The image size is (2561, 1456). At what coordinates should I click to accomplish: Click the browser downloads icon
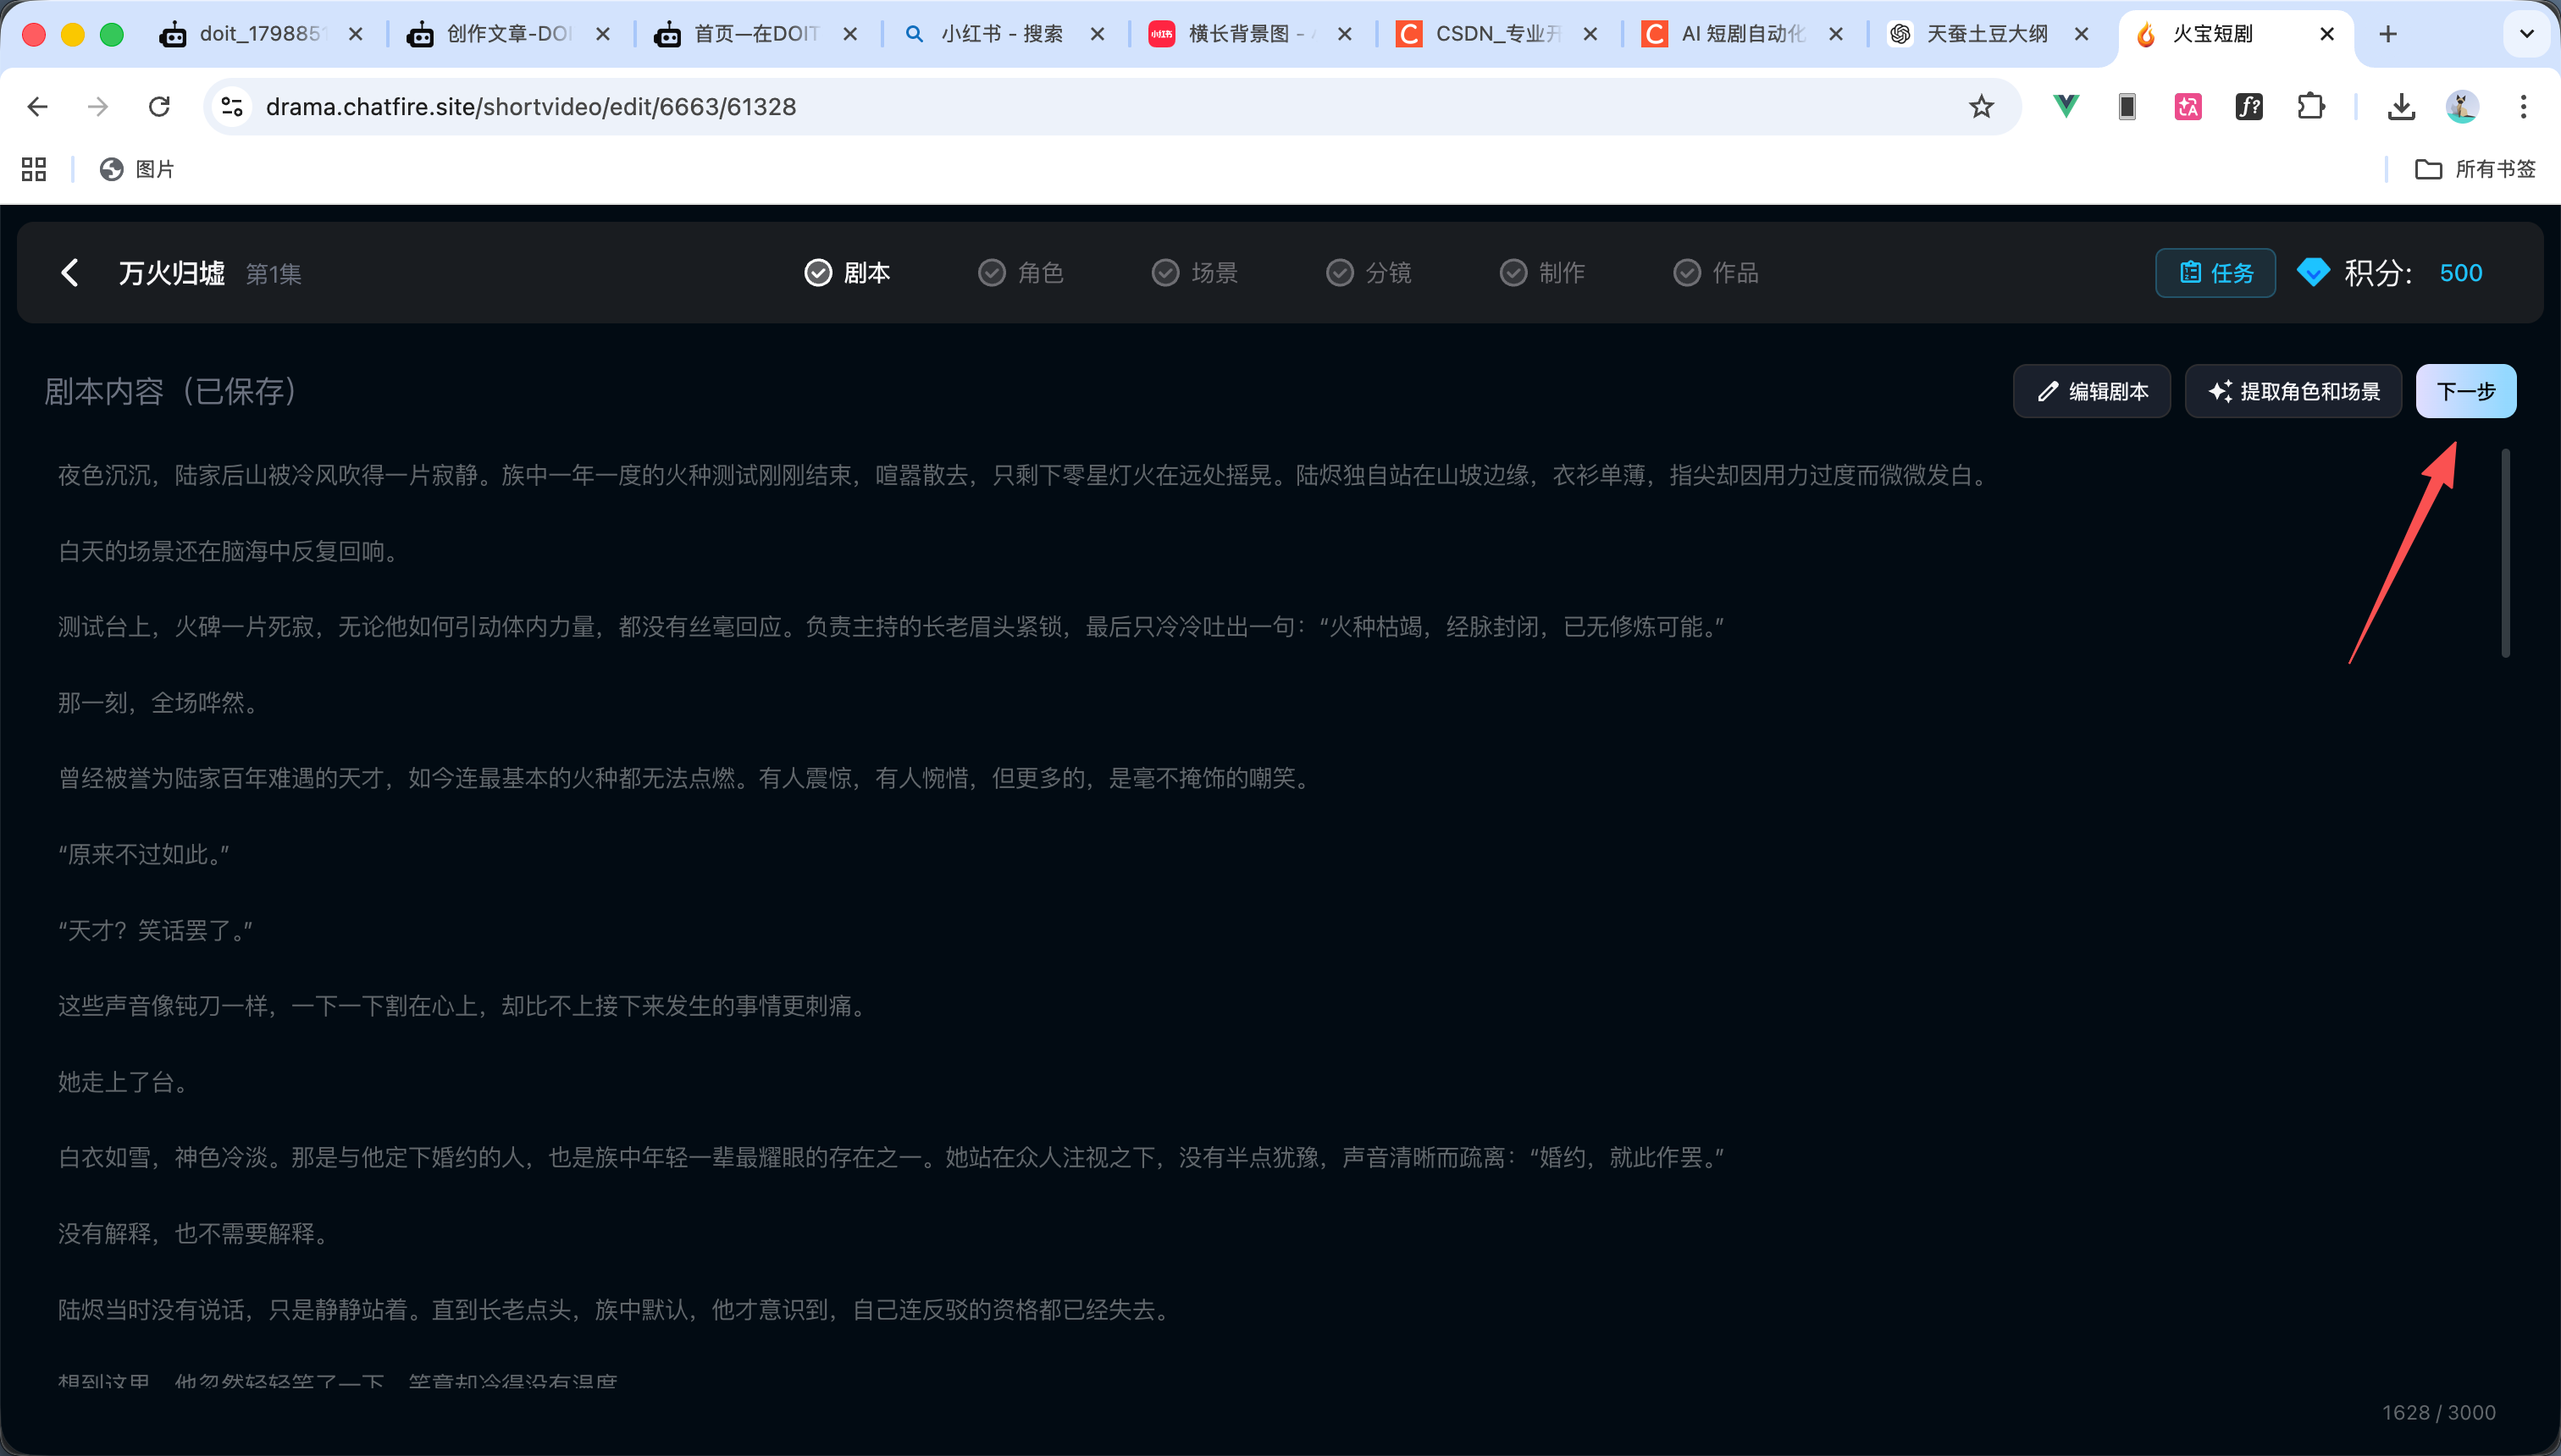point(2400,106)
